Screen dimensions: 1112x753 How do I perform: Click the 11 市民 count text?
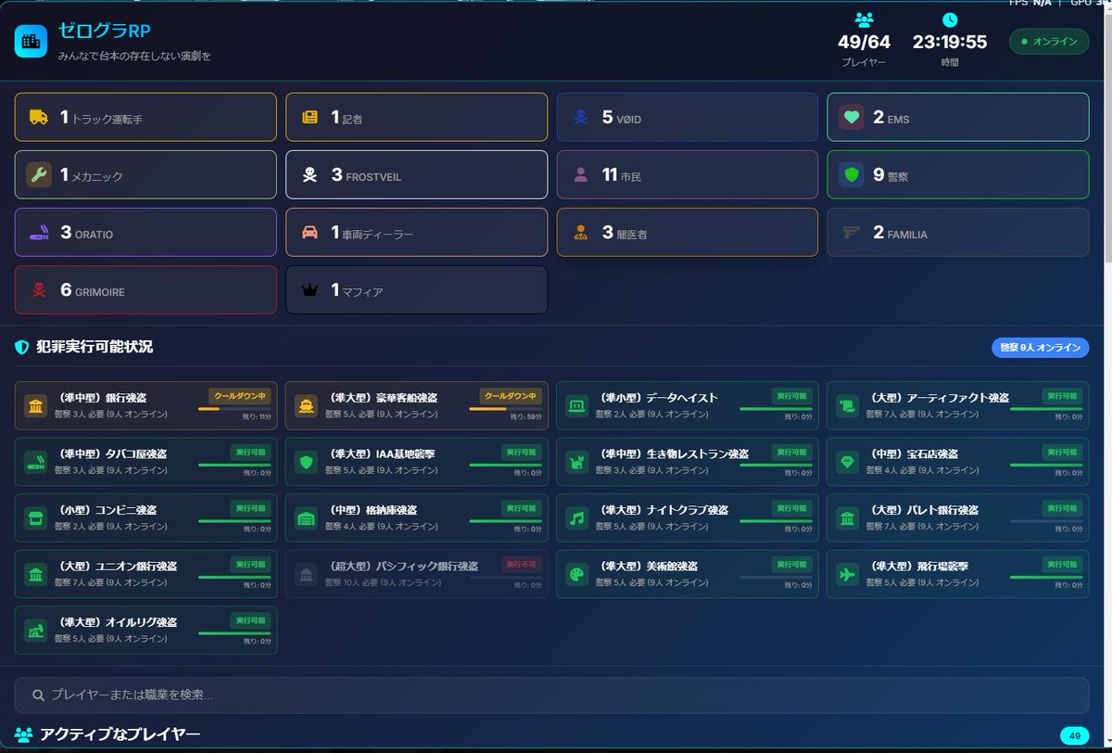[622, 174]
